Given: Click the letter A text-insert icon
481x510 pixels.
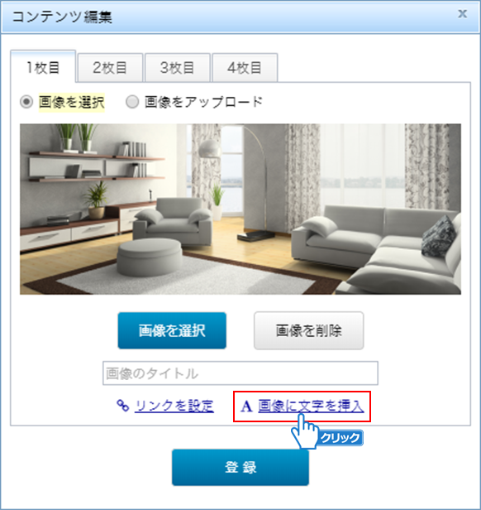Looking at the screenshot, I should coord(246,406).
